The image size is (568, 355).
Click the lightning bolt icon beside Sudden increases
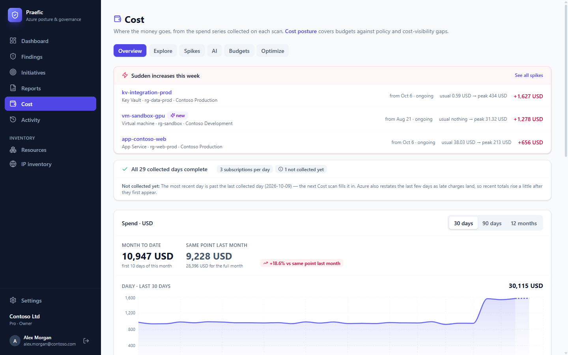pos(125,75)
